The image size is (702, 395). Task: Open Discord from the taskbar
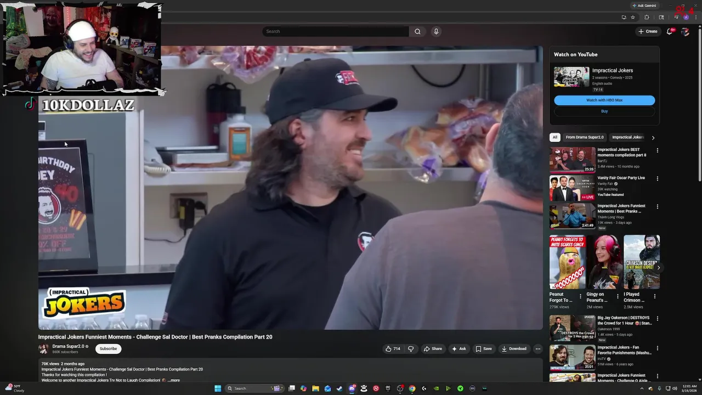pos(352,388)
